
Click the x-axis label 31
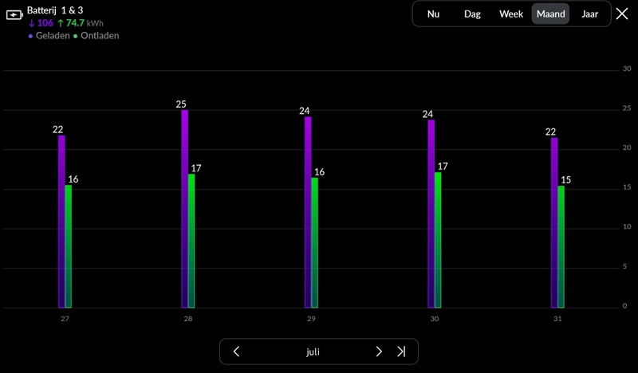click(557, 319)
